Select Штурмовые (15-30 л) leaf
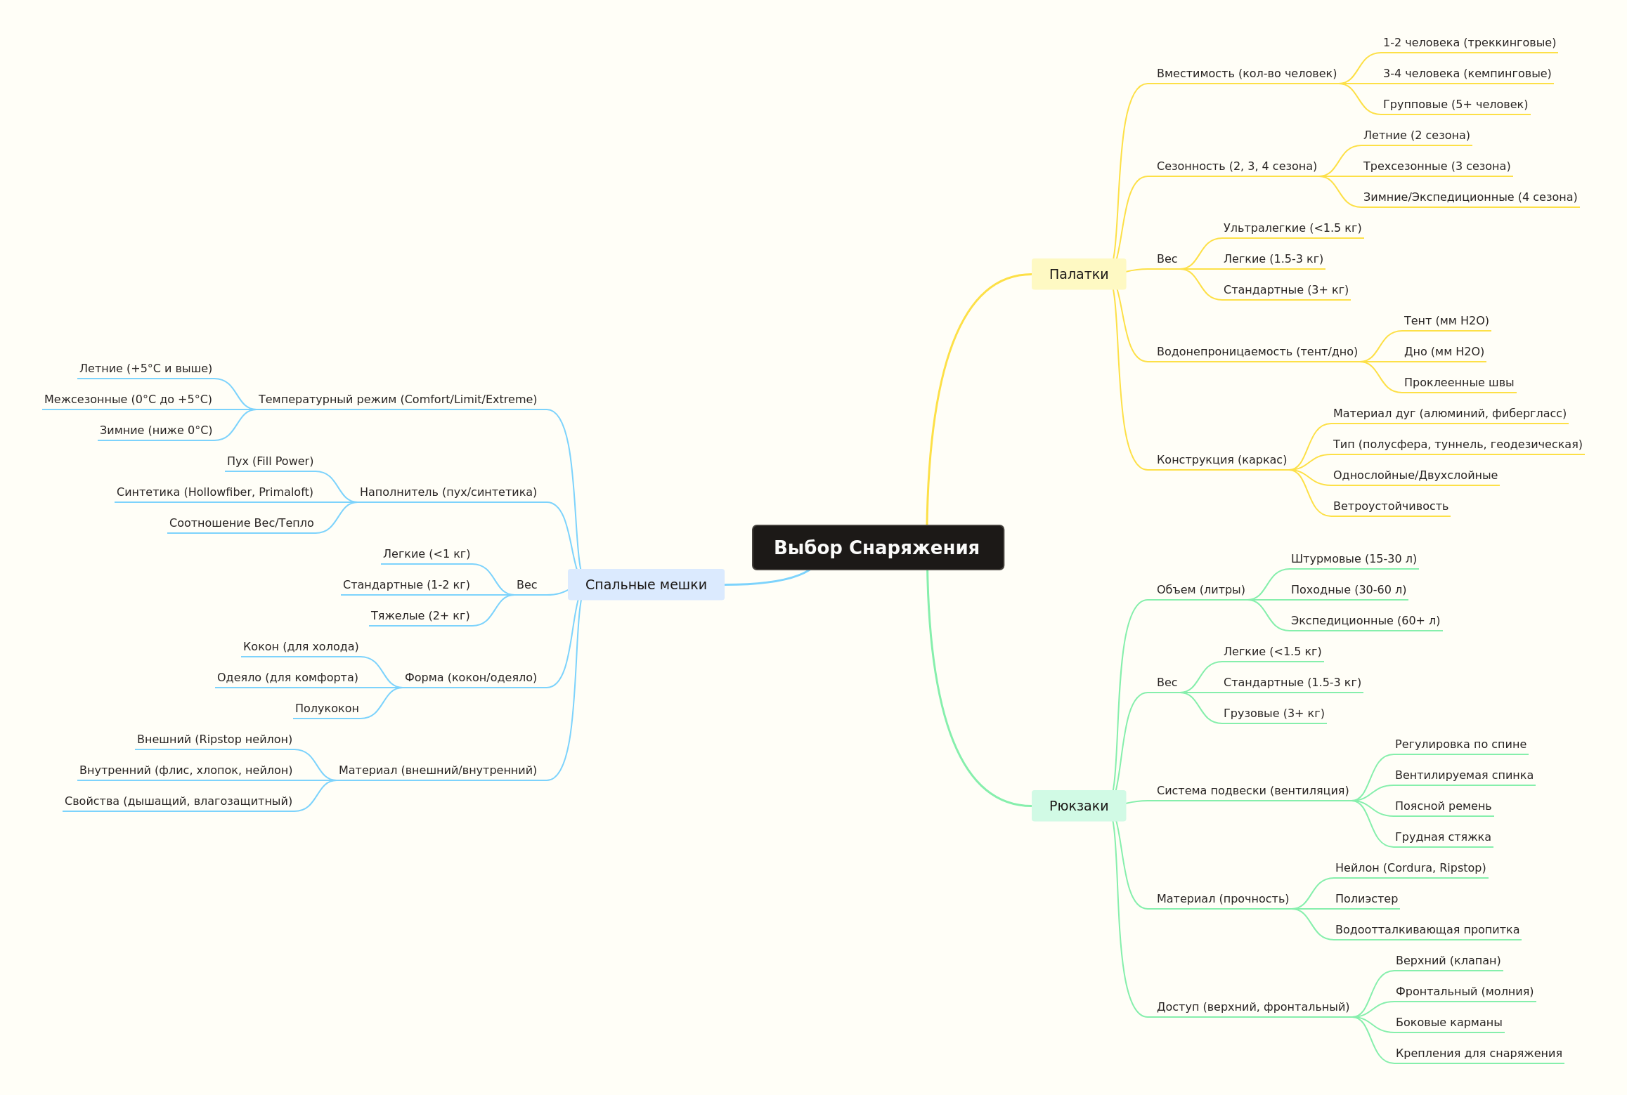This screenshot has width=1627, height=1095. coord(1354,559)
